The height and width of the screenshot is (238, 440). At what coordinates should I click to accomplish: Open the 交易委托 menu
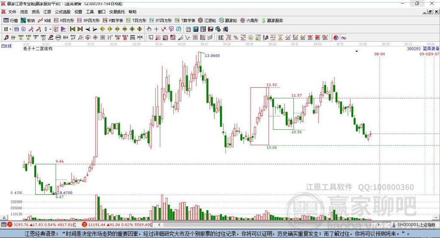(x=117, y=12)
